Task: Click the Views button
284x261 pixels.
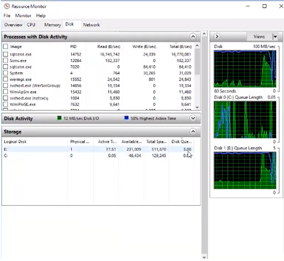Action: coord(259,37)
